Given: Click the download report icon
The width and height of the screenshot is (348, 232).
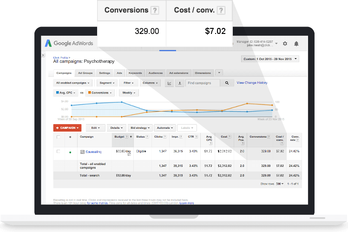Looking at the screenshot, I should [x=179, y=83].
